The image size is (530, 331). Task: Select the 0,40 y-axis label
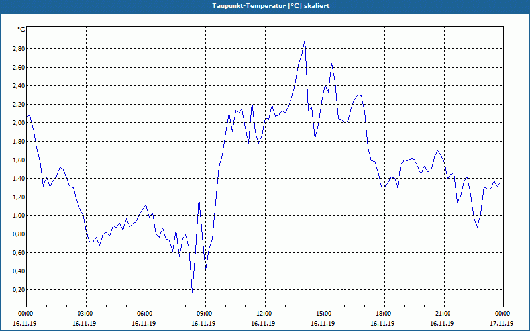pos(19,271)
